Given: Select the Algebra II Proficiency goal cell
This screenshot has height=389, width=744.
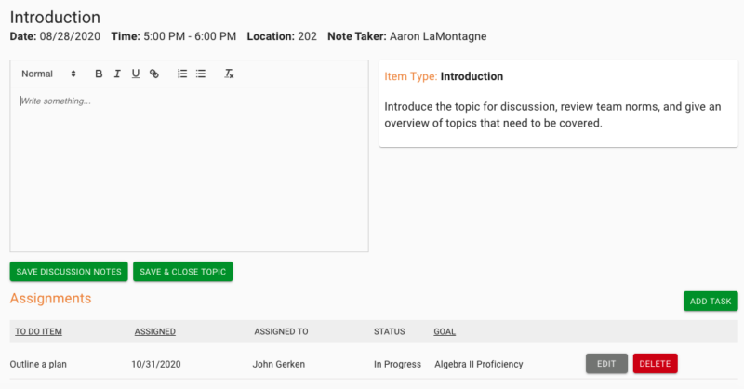Looking at the screenshot, I should 478,364.
